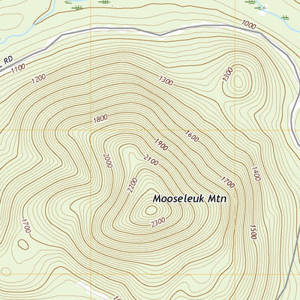Select the 1400 contour elevation label

pyautogui.click(x=256, y=173)
